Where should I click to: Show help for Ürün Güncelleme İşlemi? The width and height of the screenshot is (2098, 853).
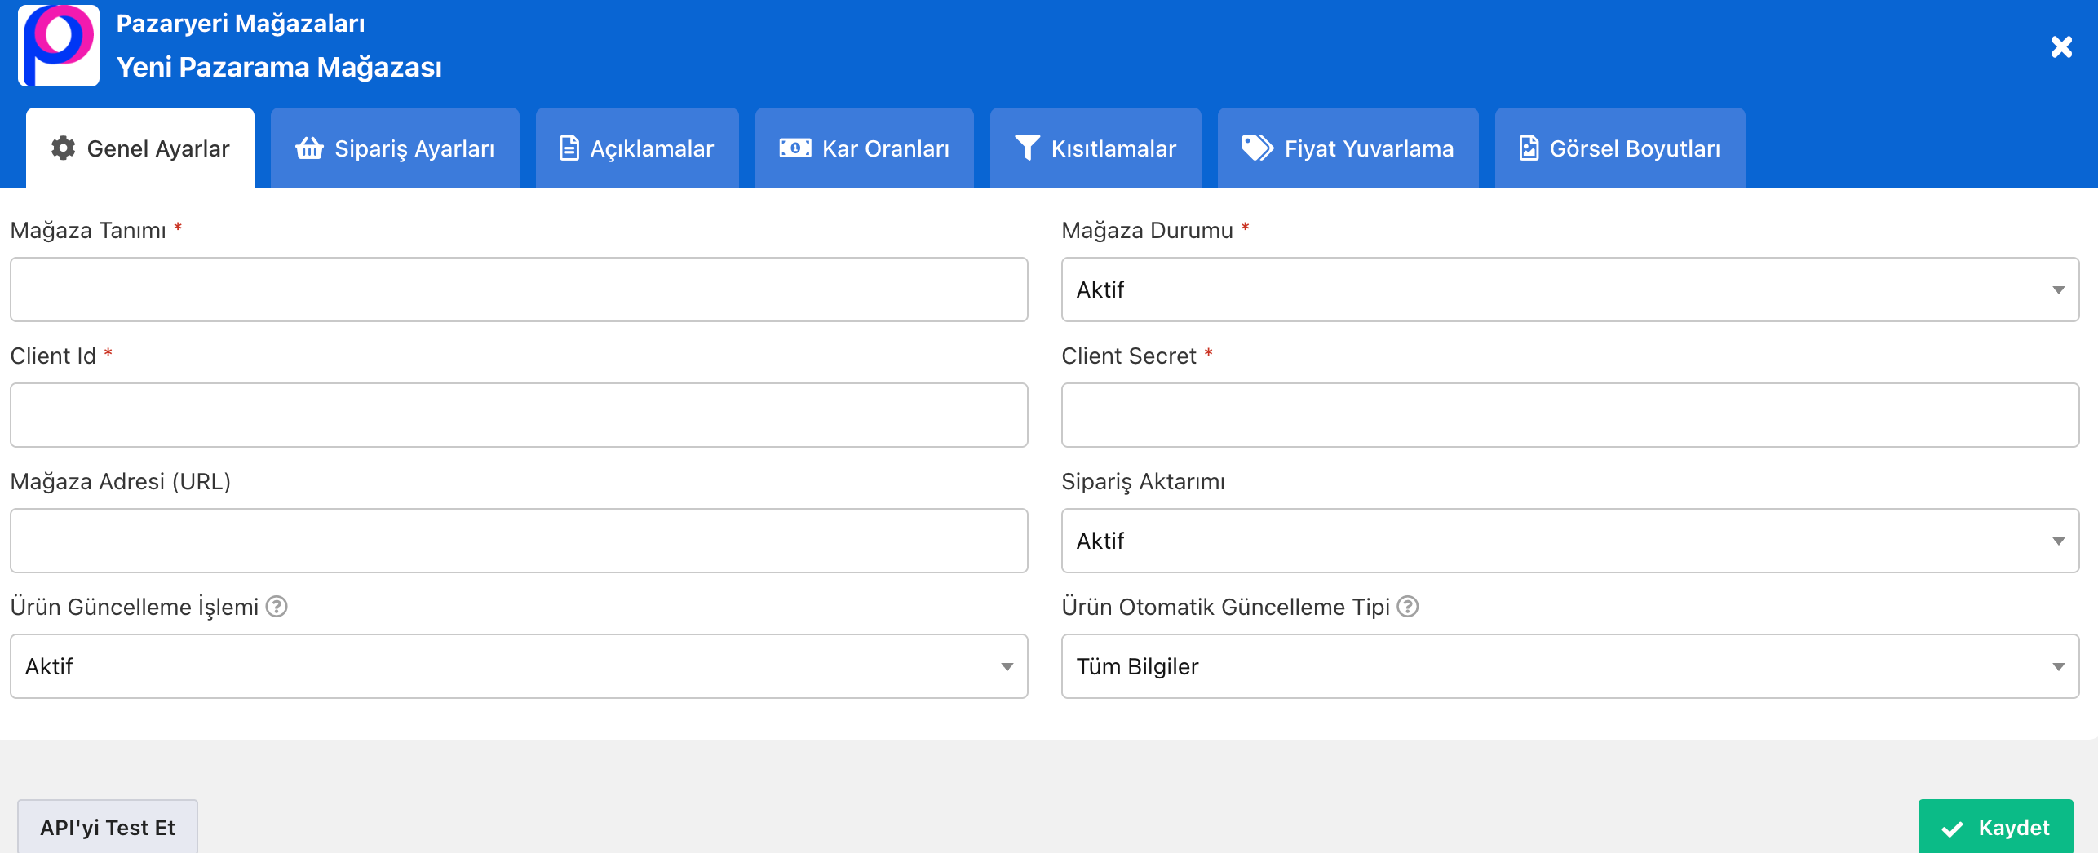[x=277, y=607]
